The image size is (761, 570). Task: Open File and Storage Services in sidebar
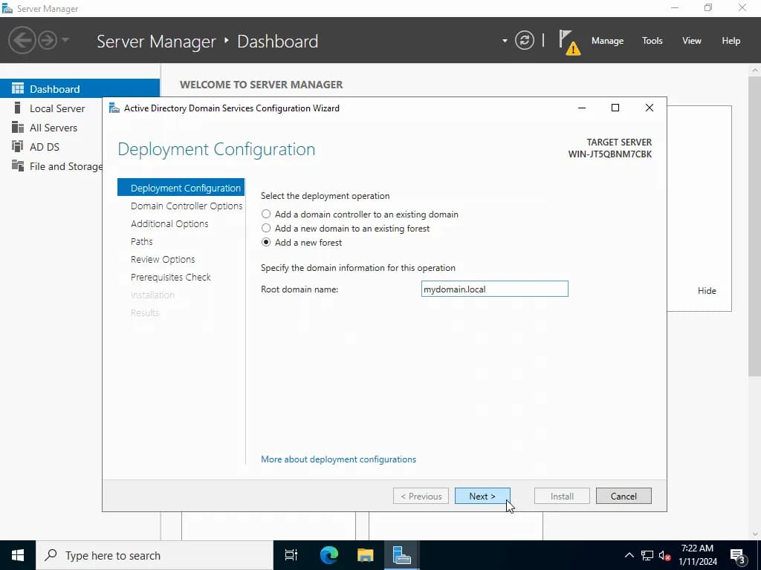pyautogui.click(x=65, y=166)
